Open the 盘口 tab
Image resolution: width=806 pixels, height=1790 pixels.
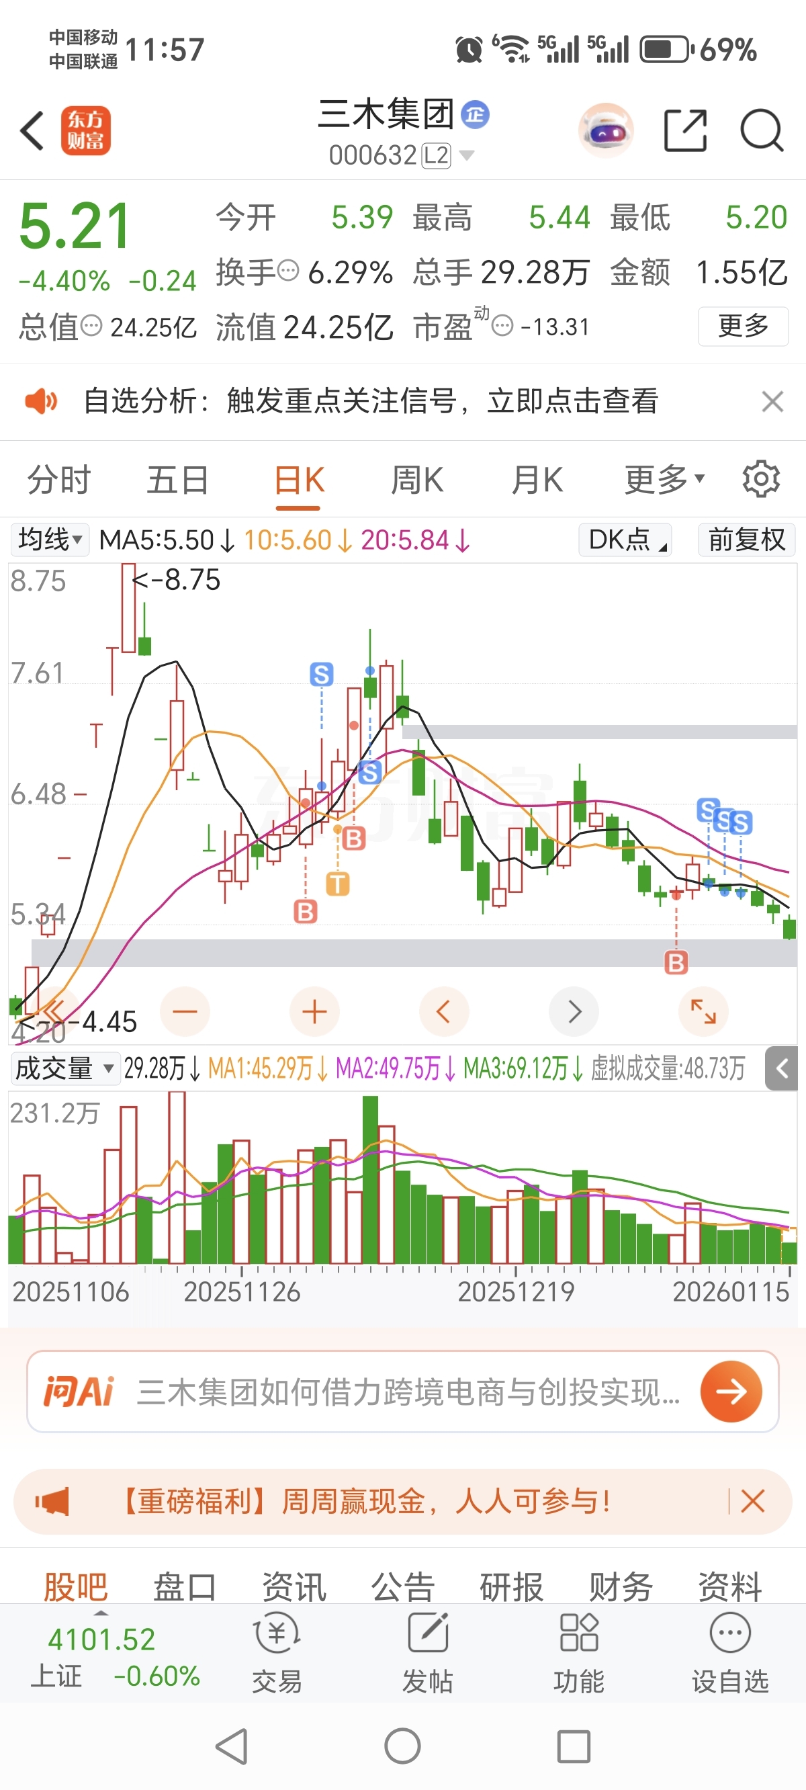point(185,1587)
